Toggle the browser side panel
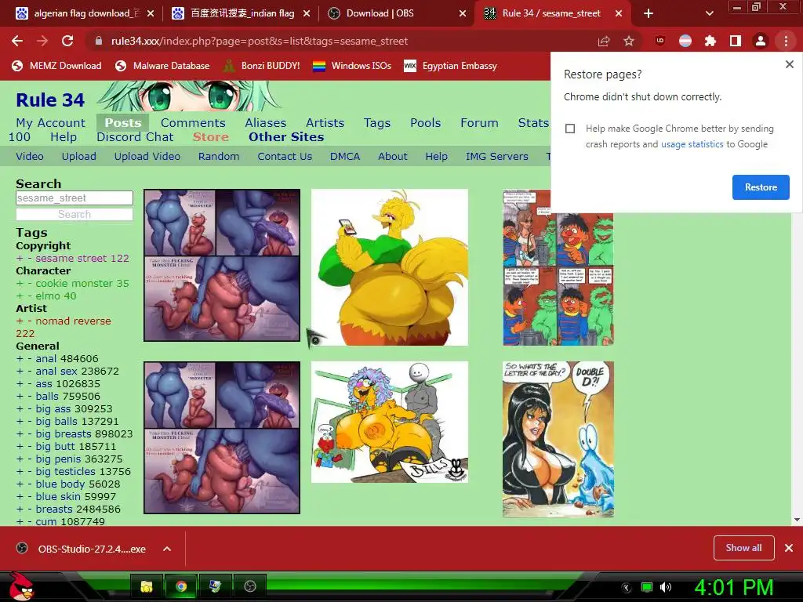Viewport: 803px width, 602px height. [736, 41]
